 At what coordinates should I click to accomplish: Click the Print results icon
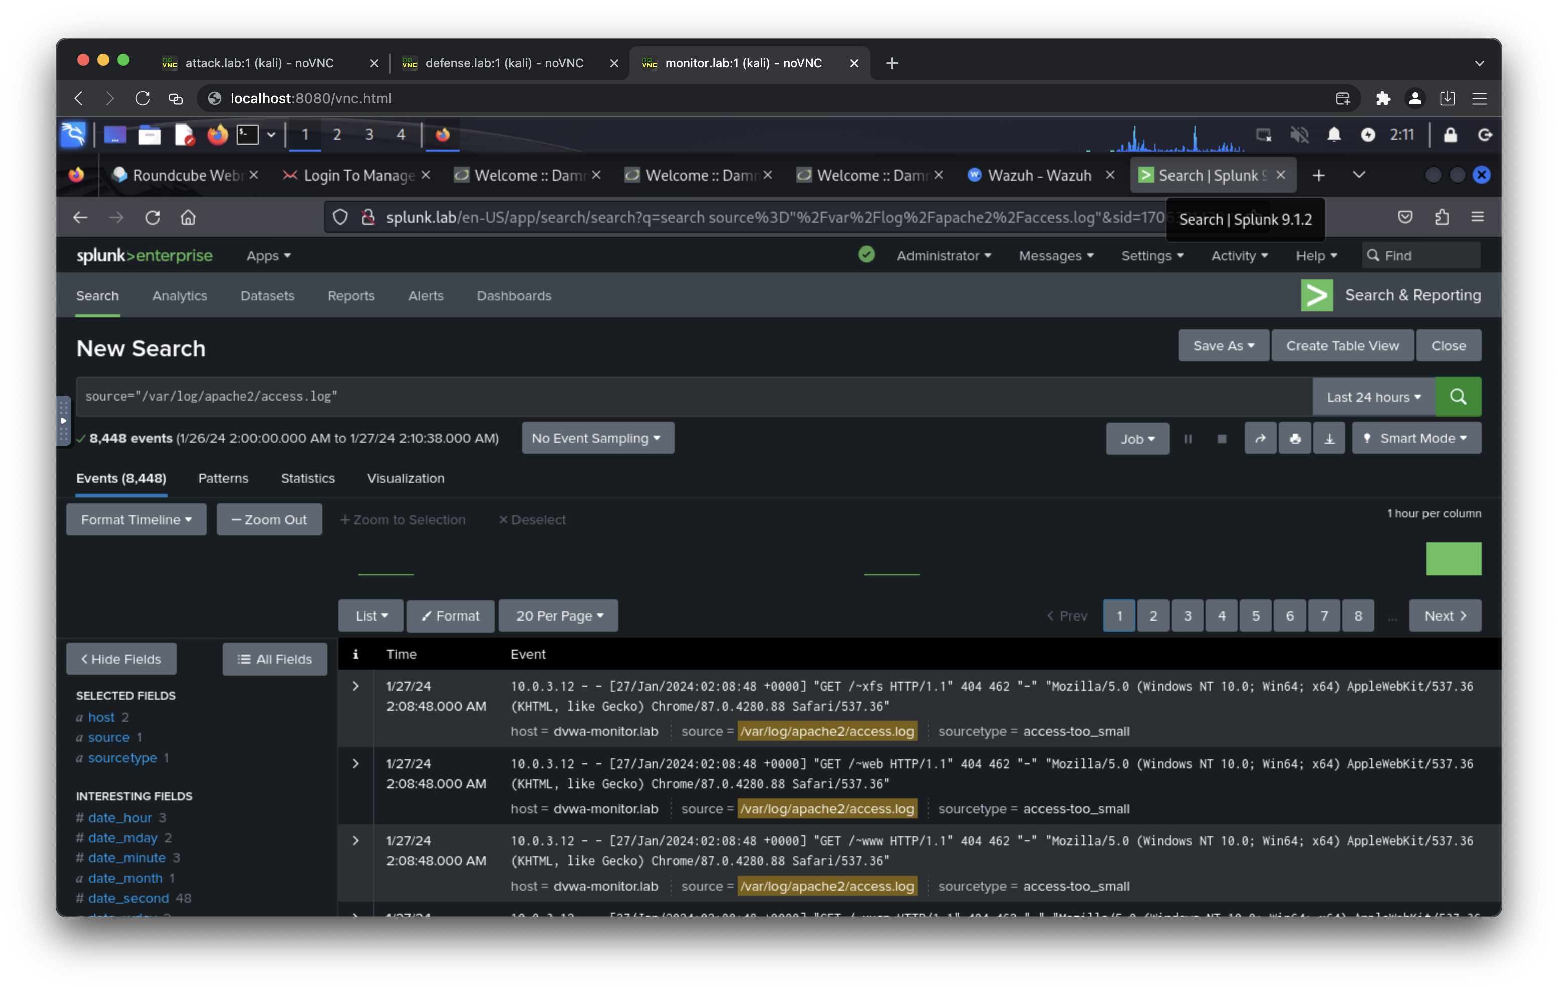pyautogui.click(x=1294, y=438)
